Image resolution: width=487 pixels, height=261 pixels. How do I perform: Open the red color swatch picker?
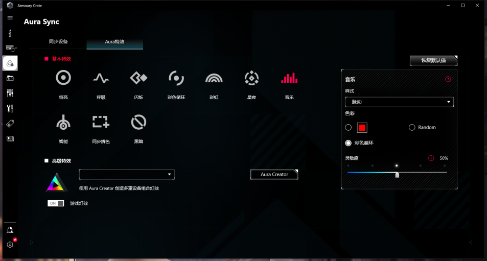(362, 128)
